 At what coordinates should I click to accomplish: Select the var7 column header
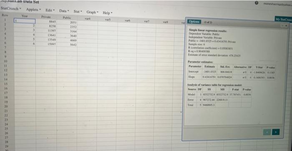[x=146, y=21]
